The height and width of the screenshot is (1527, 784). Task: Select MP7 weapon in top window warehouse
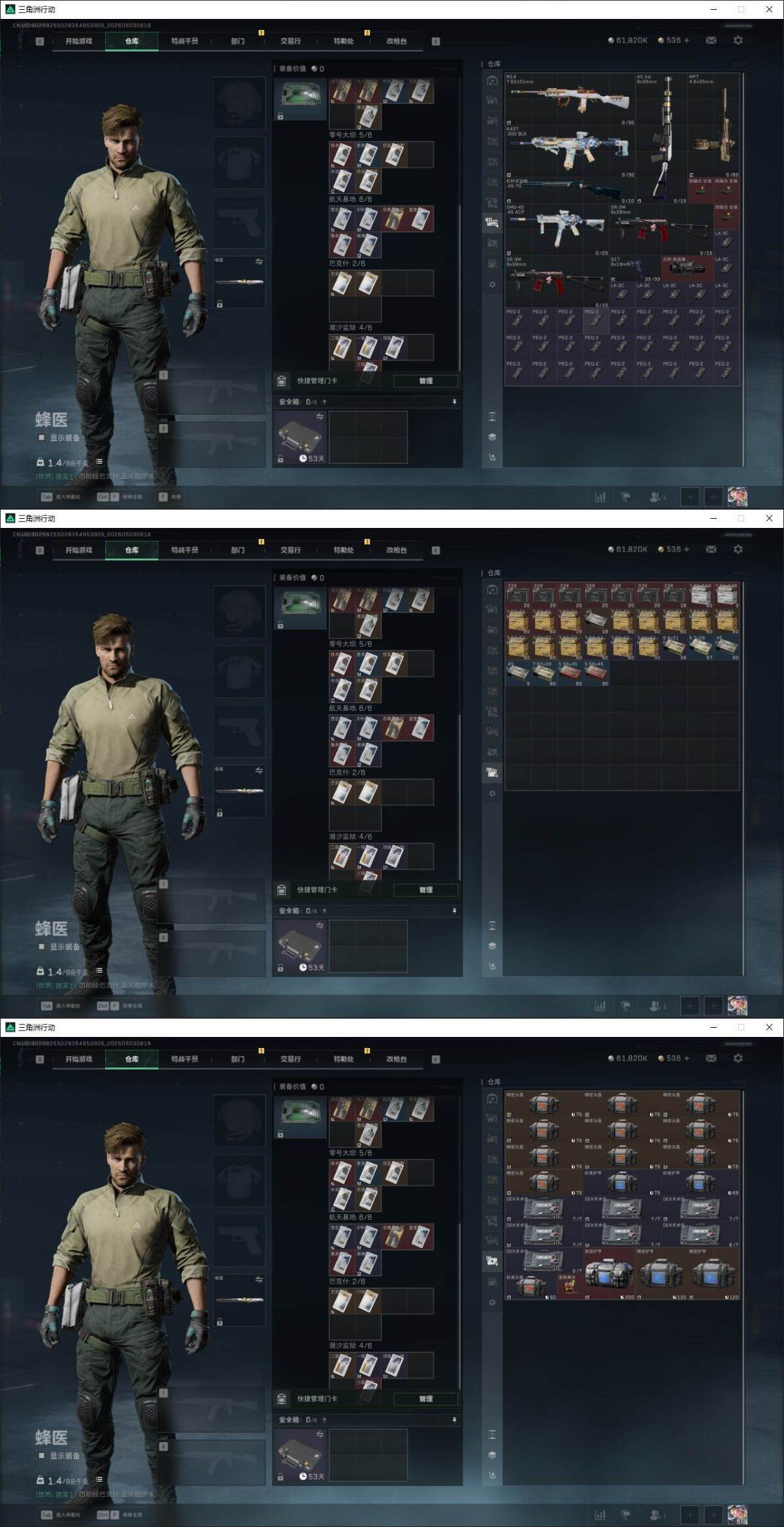713,125
